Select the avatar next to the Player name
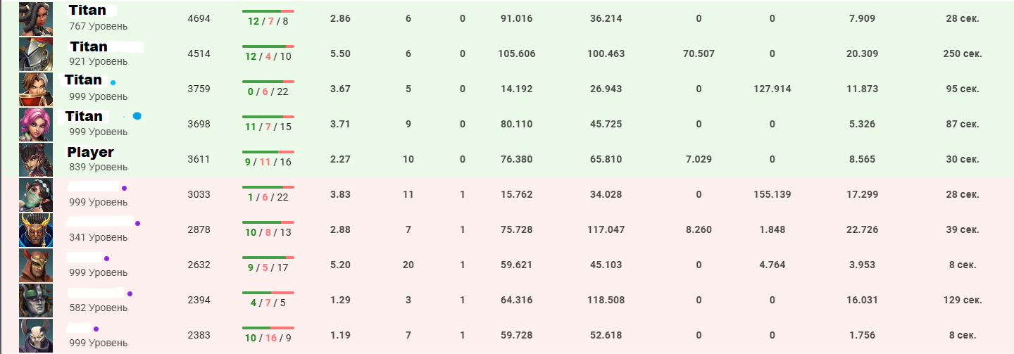The image size is (1014, 354). click(x=36, y=159)
